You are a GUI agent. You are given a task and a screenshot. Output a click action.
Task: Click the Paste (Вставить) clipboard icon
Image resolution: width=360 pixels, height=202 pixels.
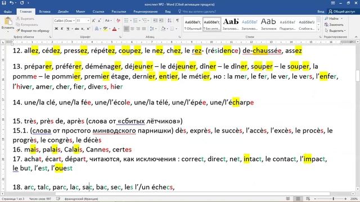8,21
